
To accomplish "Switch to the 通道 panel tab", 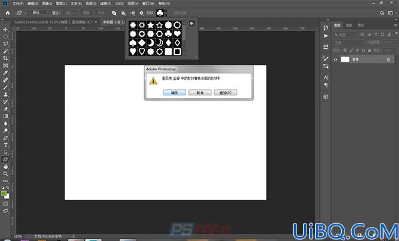I will point(349,25).
